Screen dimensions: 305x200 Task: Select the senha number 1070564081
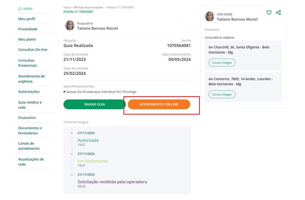coord(179,46)
